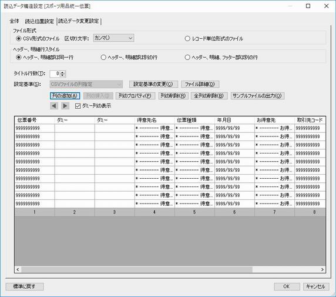Switch to the 読込位置設定 tab
This screenshot has height=297, width=336.
[39, 21]
